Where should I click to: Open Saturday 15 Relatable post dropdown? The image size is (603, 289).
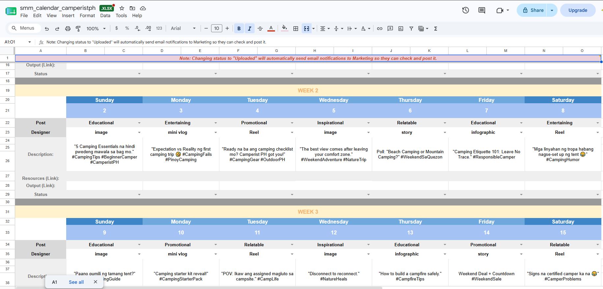tap(598, 245)
